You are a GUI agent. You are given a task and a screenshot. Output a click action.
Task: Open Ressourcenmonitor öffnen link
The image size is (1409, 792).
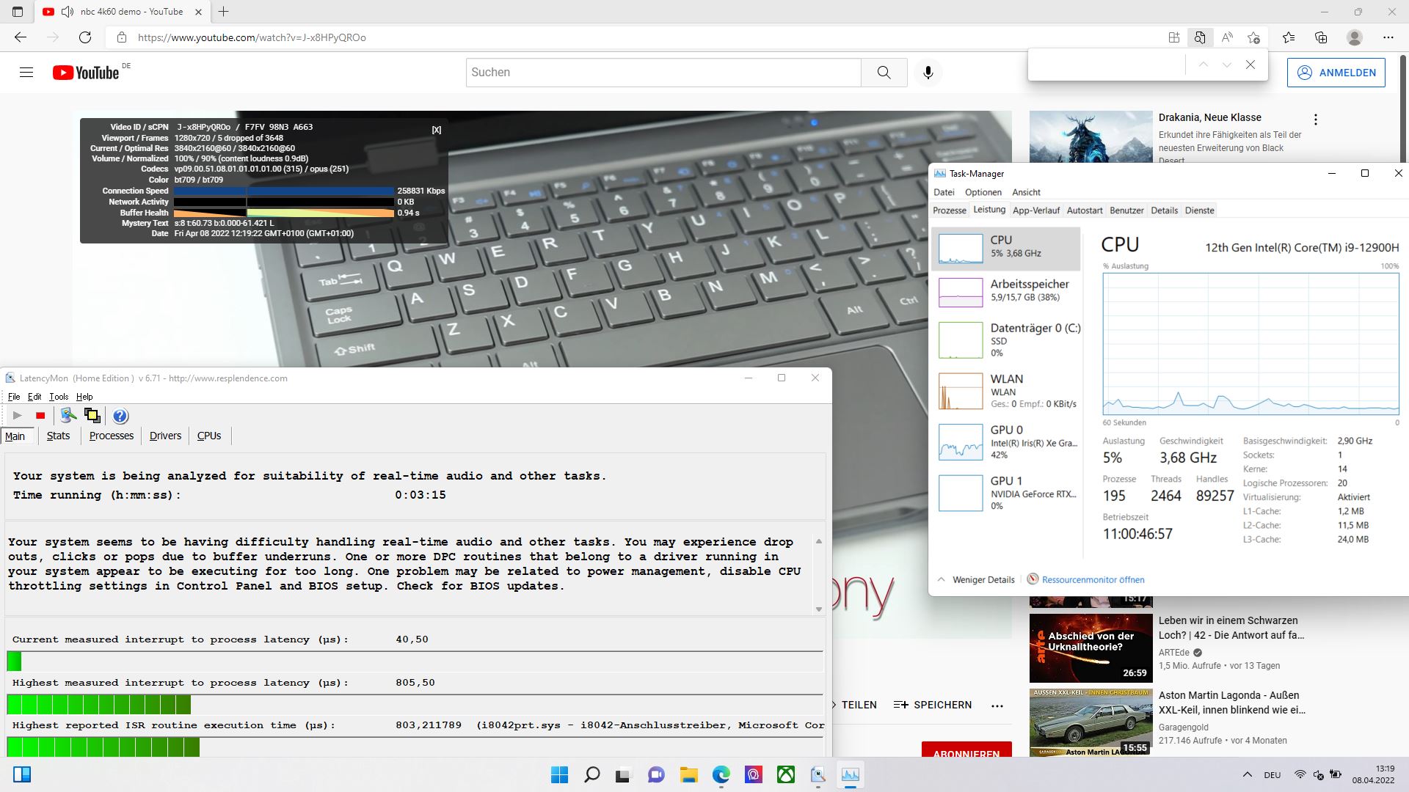1092,579
